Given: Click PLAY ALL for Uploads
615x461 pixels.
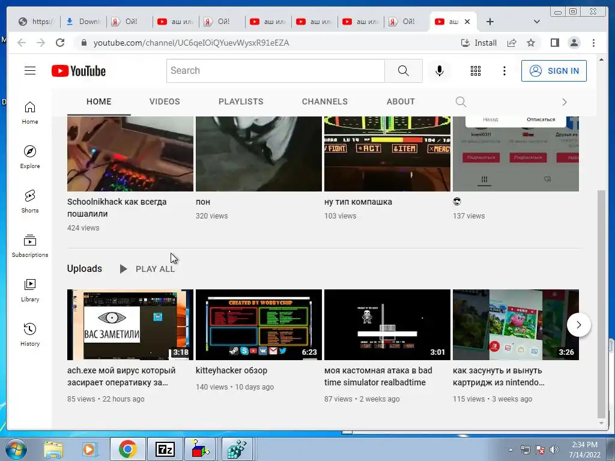Looking at the screenshot, I should point(147,269).
